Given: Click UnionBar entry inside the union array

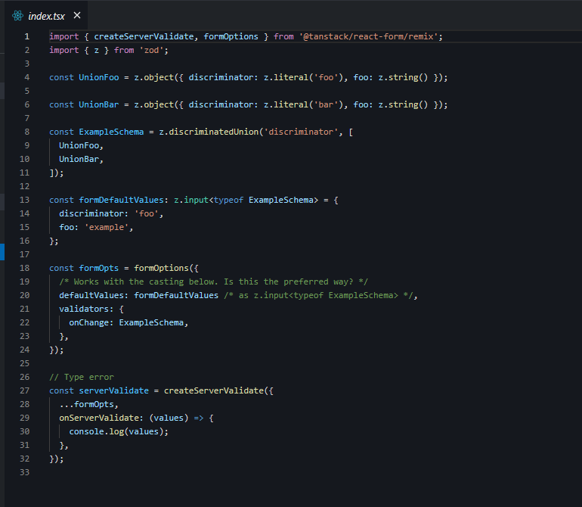Looking at the screenshot, I should pos(79,159).
